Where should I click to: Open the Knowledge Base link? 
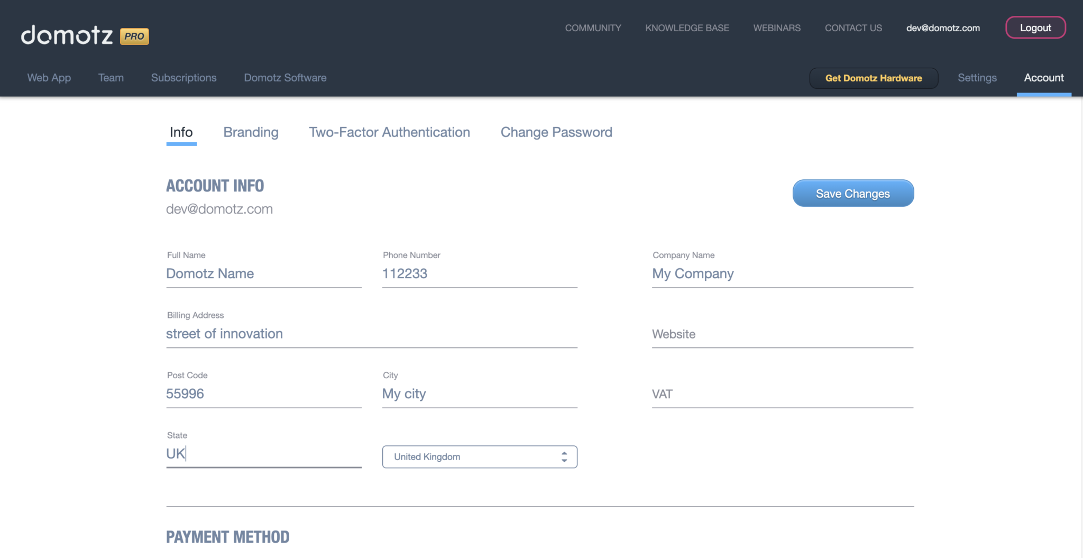(x=687, y=28)
